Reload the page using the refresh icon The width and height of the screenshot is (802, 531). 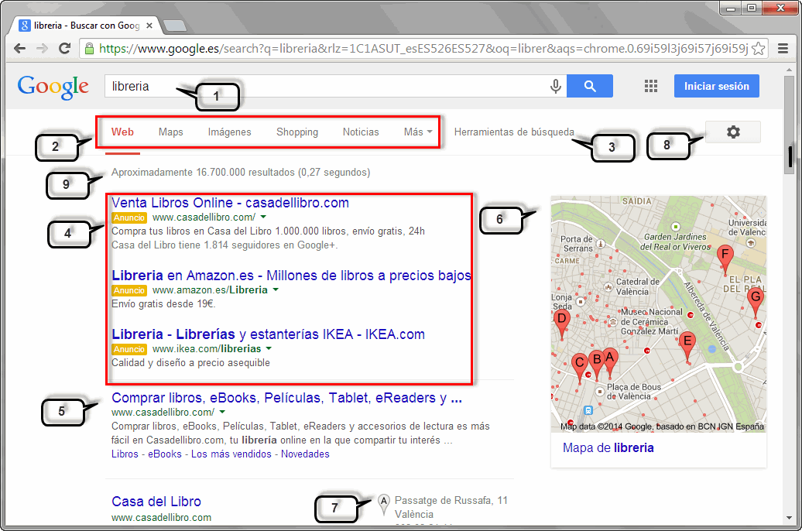tap(64, 46)
